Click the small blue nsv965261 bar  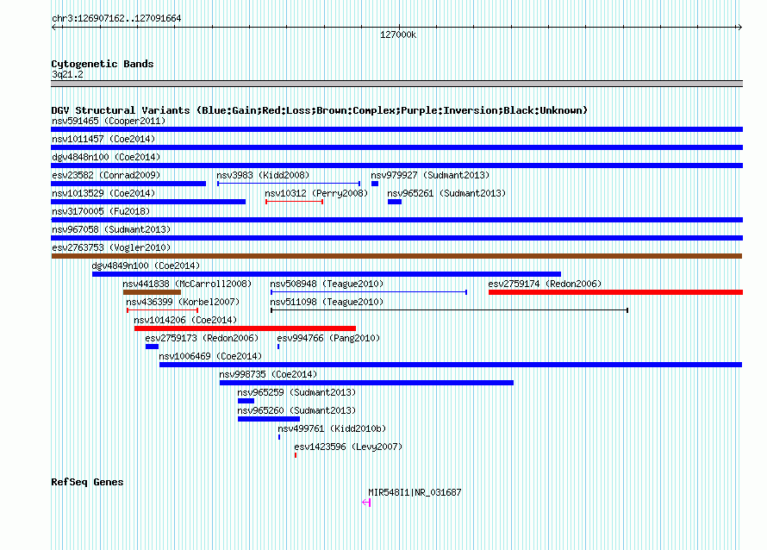click(x=395, y=202)
